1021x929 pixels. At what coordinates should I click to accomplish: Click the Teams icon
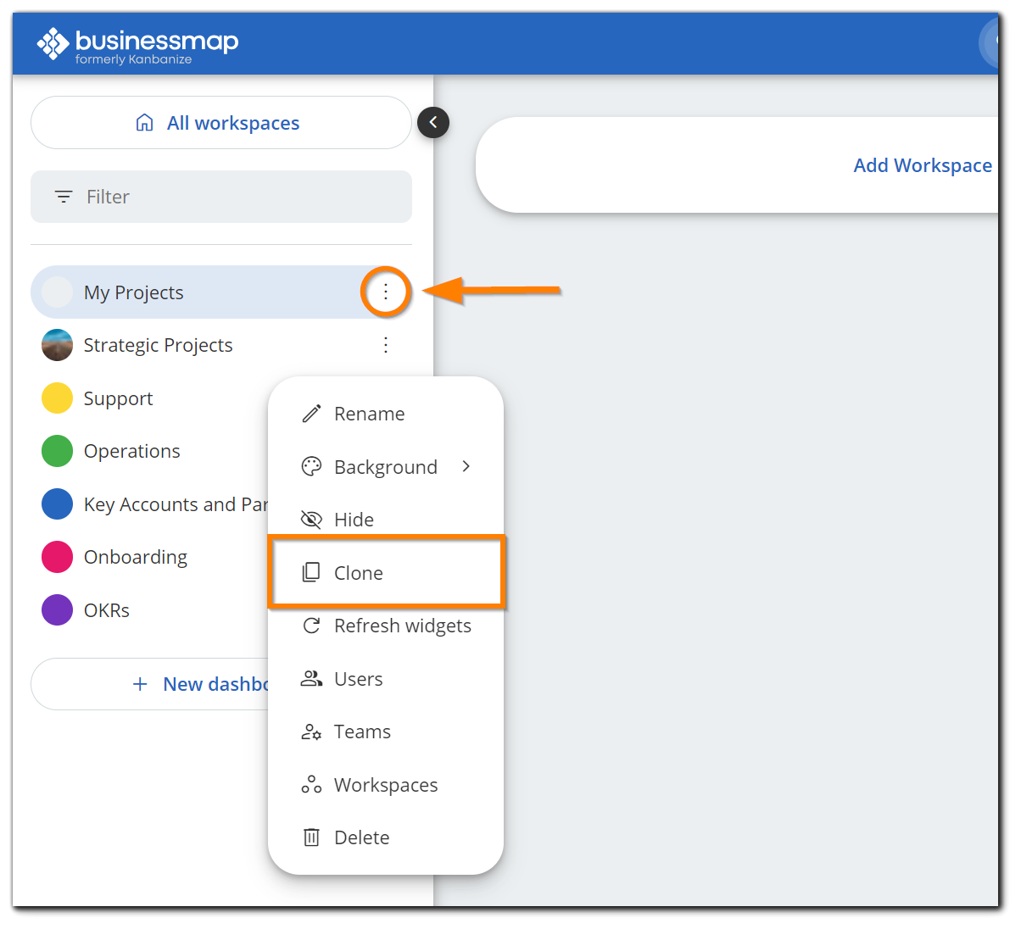[x=312, y=732]
